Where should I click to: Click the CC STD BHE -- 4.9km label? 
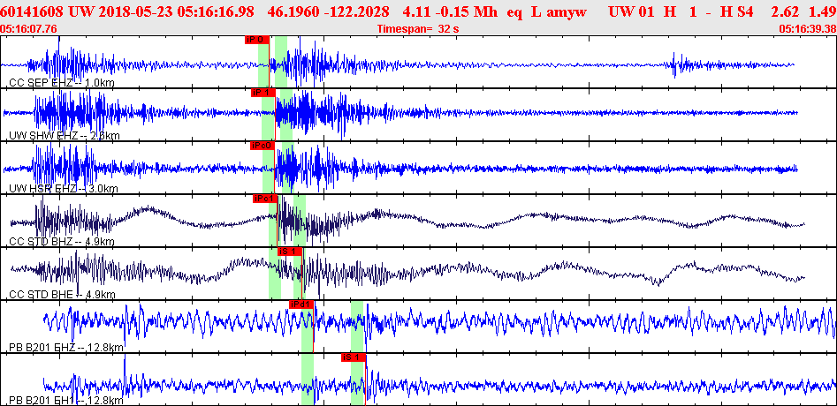click(x=62, y=294)
